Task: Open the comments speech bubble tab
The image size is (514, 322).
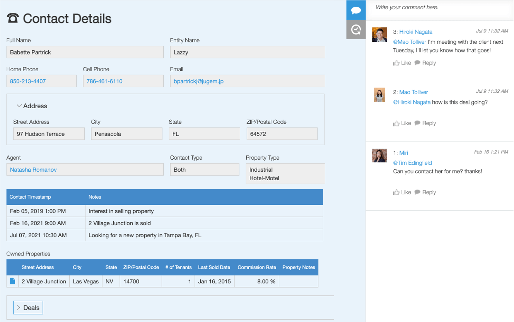Action: [356, 10]
